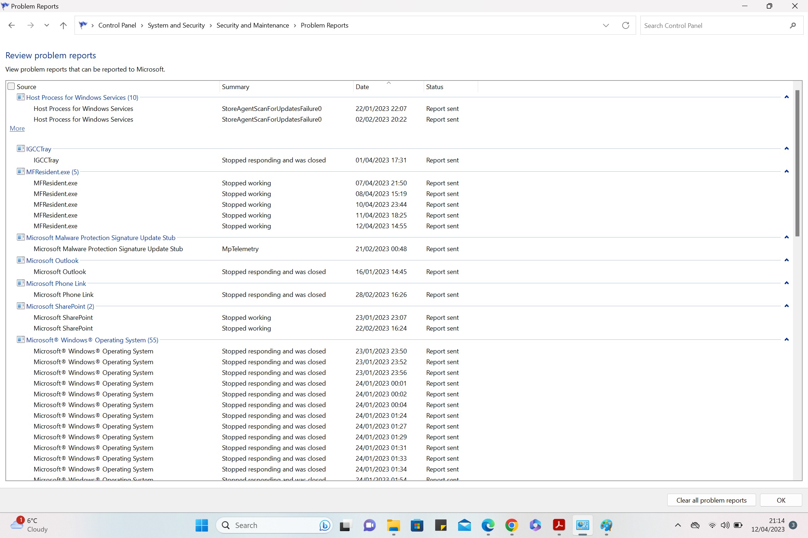The image size is (808, 538).
Task: Open Control Panel breadcrumb
Action: [x=117, y=25]
